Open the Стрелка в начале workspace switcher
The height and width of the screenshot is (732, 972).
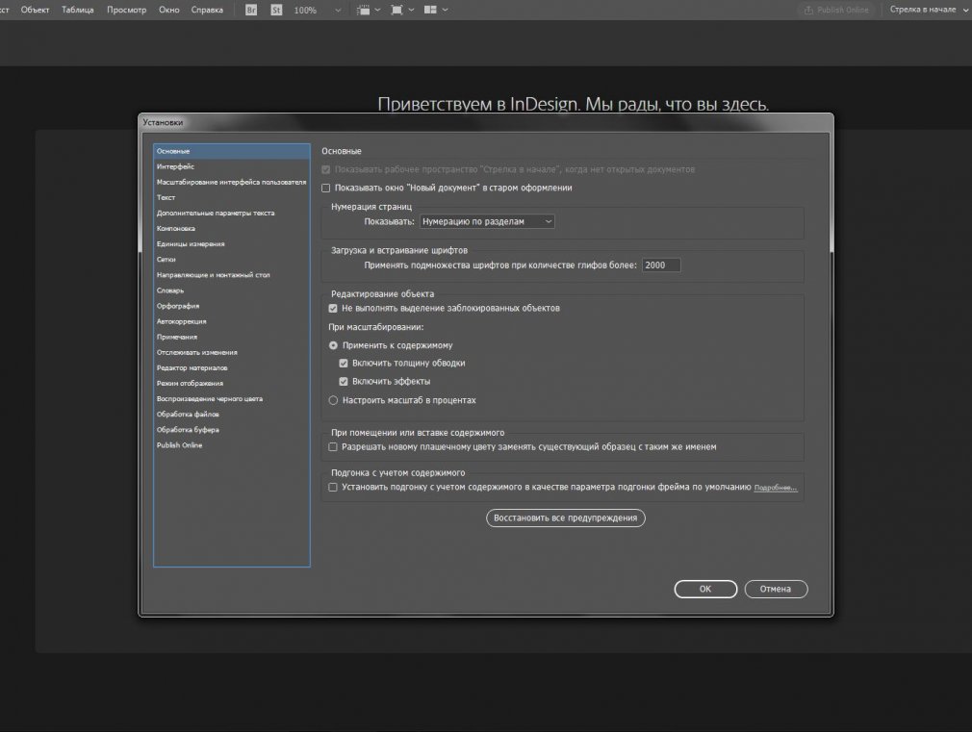[928, 10]
